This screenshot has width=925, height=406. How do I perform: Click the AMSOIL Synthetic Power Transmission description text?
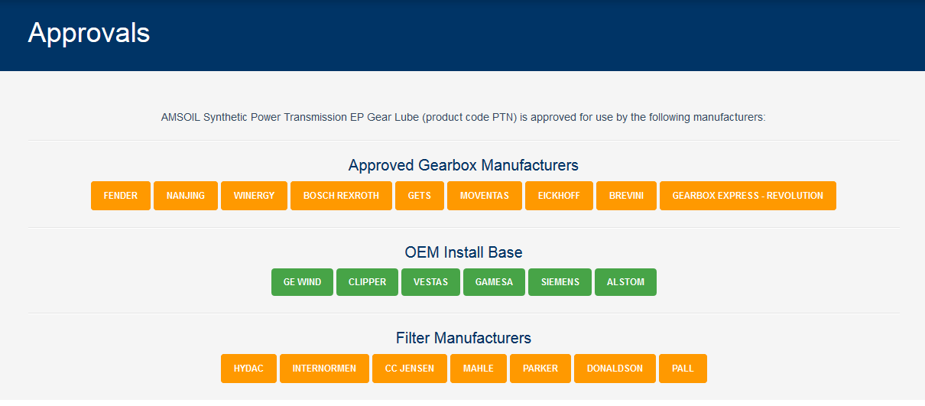coord(463,118)
